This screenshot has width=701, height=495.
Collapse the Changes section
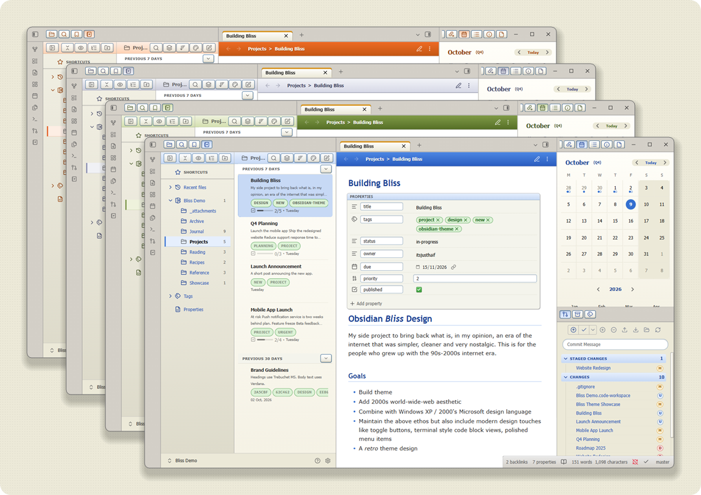click(566, 377)
